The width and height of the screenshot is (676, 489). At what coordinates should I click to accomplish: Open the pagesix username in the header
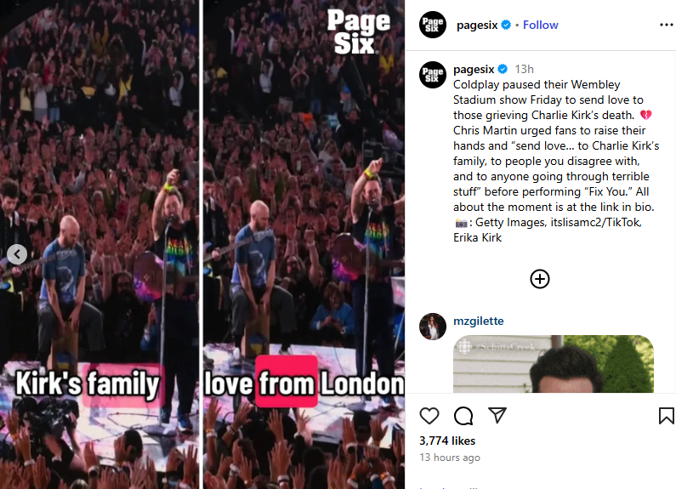(477, 25)
